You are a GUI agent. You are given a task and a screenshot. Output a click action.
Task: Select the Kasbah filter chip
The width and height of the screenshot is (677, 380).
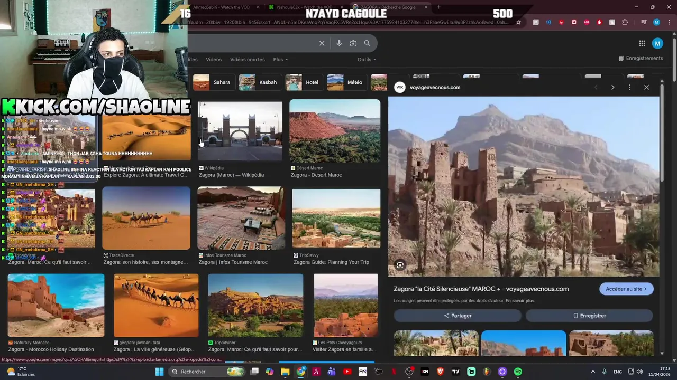260,82
